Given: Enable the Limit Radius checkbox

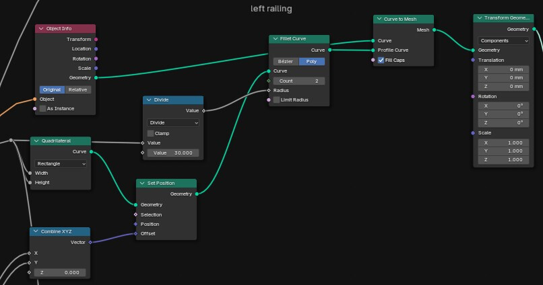Looking at the screenshot, I should (x=276, y=100).
